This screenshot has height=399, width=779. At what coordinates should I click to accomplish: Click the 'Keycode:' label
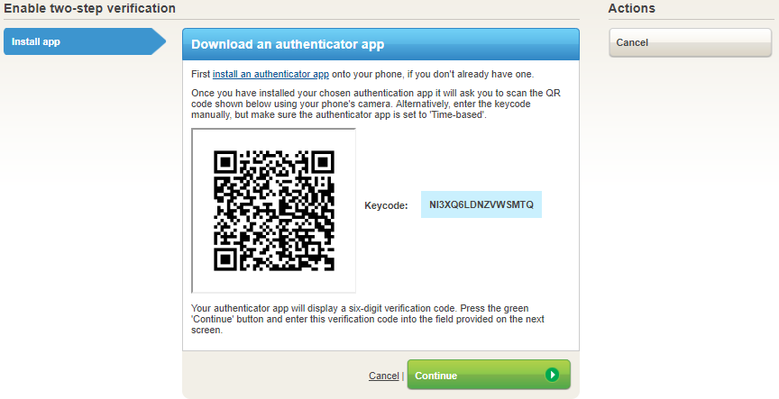386,205
